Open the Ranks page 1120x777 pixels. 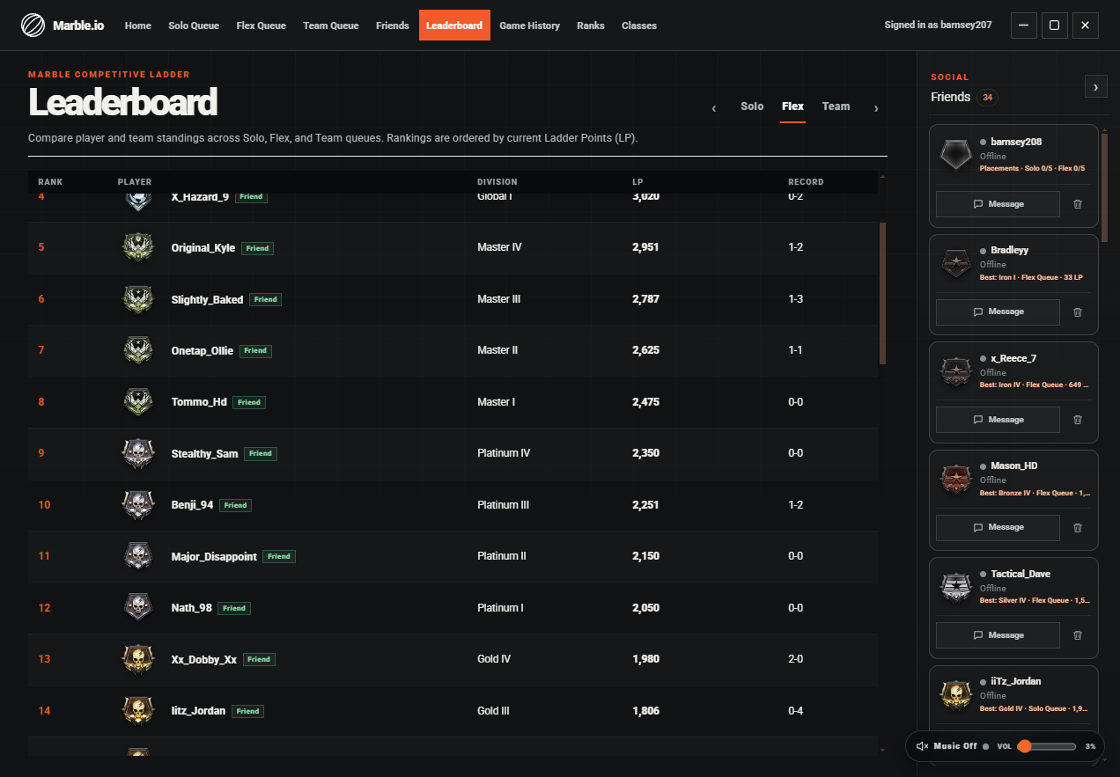point(591,26)
